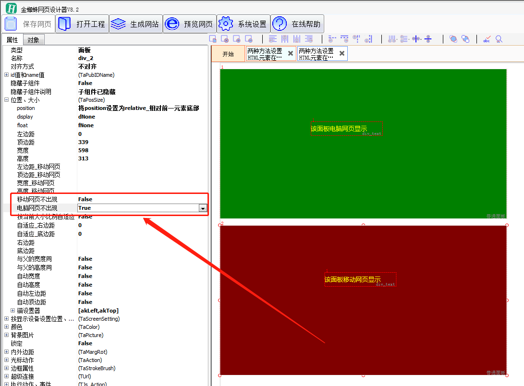524x386 pixels.
Task: Click the 顶边距 value 339
Action: pyautogui.click(x=83, y=142)
